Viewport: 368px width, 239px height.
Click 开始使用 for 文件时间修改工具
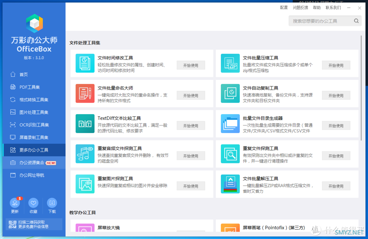(x=191, y=65)
